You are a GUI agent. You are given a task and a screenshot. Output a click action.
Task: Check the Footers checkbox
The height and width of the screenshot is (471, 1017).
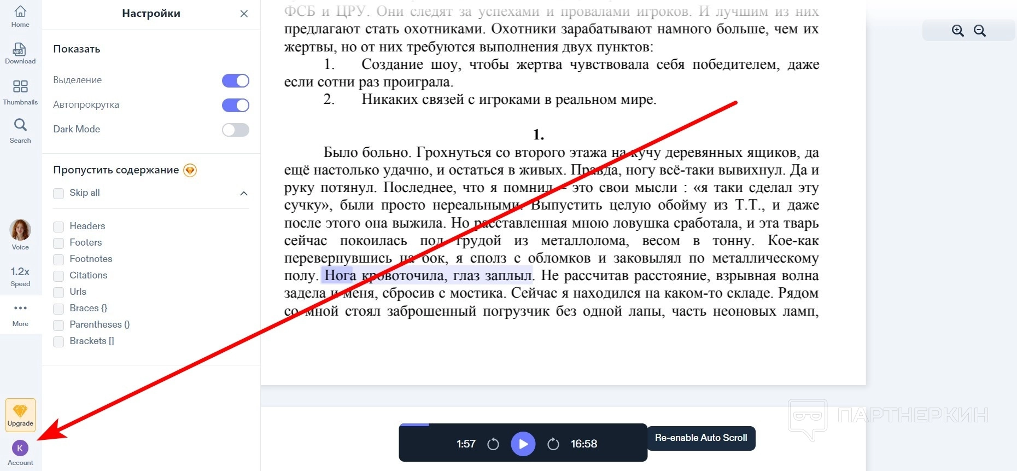(59, 243)
